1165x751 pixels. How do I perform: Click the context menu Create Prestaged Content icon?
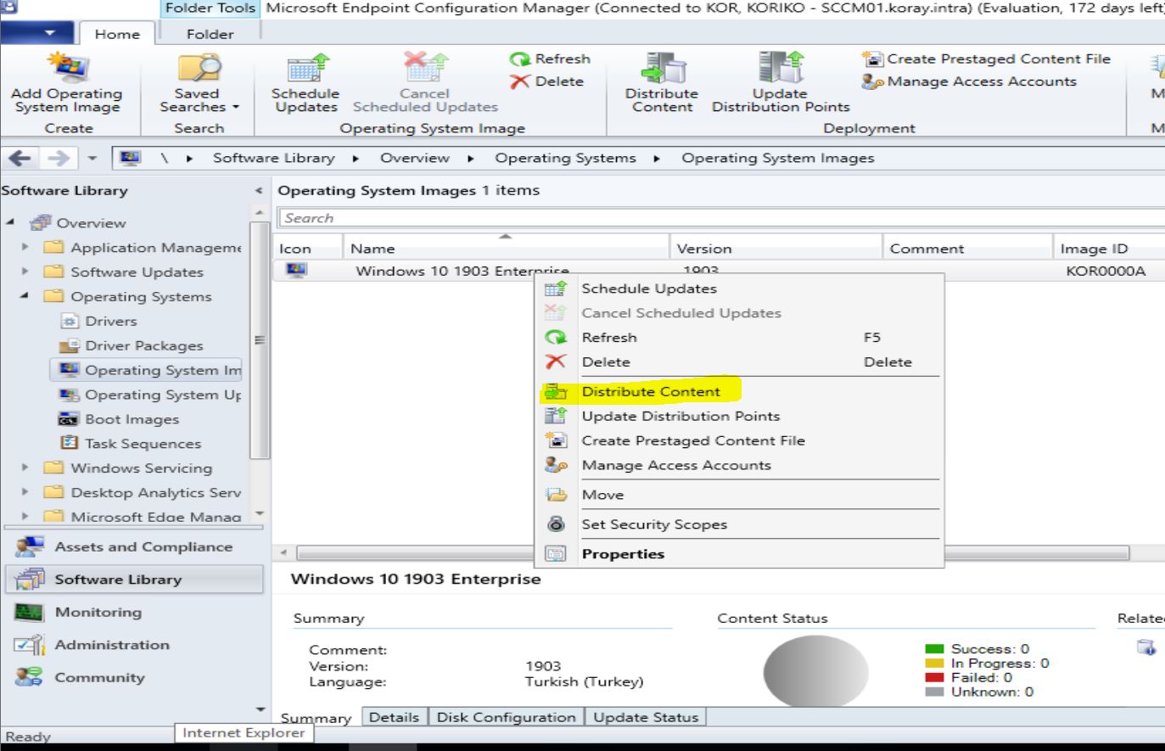555,440
